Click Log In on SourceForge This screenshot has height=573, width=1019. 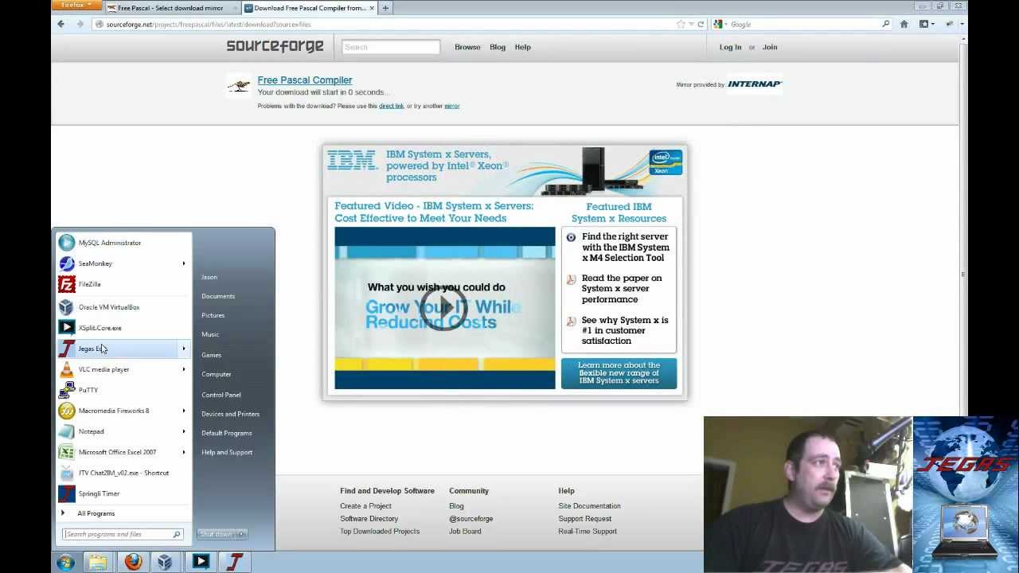click(730, 47)
